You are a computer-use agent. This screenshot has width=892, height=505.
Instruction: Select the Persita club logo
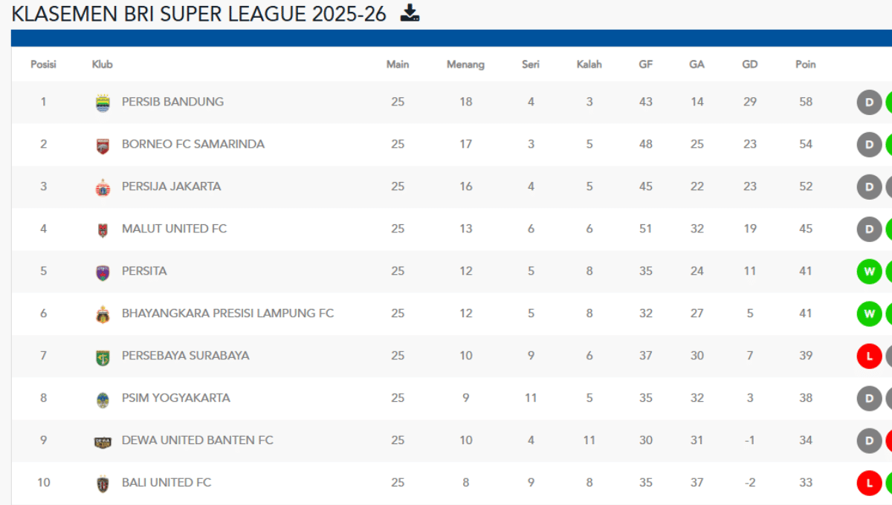(100, 271)
